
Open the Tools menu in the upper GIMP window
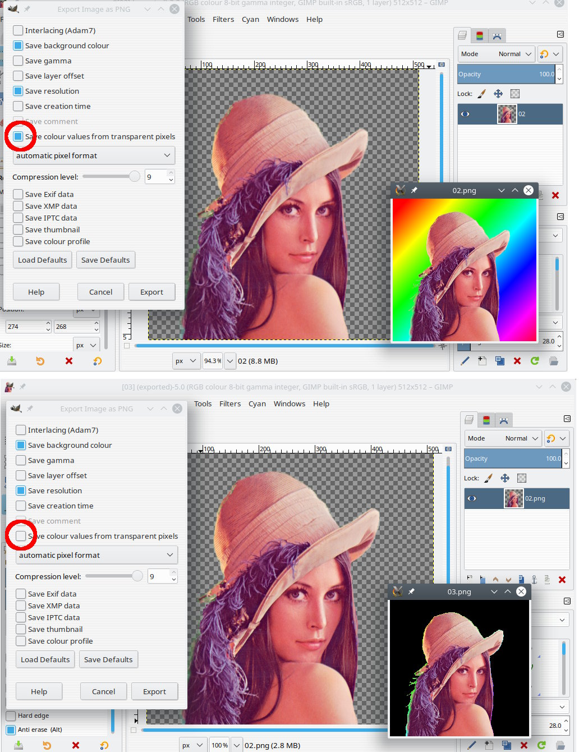pyautogui.click(x=196, y=19)
